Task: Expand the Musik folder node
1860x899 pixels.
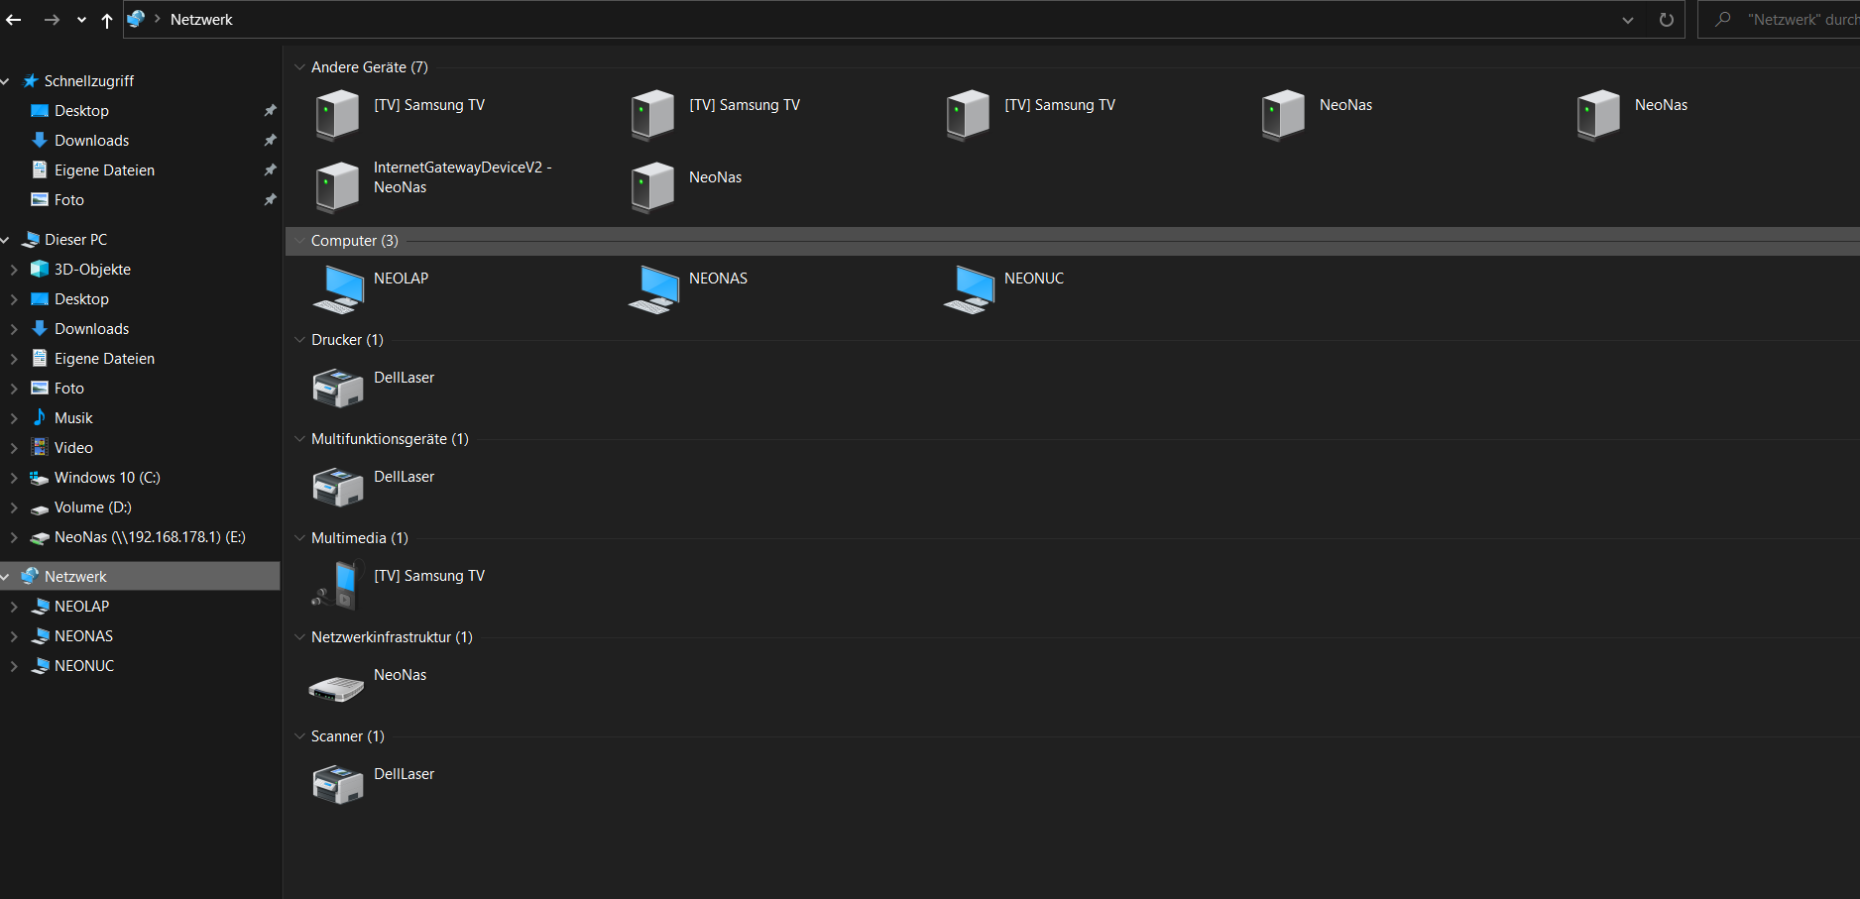Action: (14, 417)
